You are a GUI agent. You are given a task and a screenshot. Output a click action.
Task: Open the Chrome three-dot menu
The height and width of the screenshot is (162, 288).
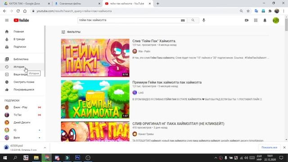pyautogui.click(x=284, y=11)
